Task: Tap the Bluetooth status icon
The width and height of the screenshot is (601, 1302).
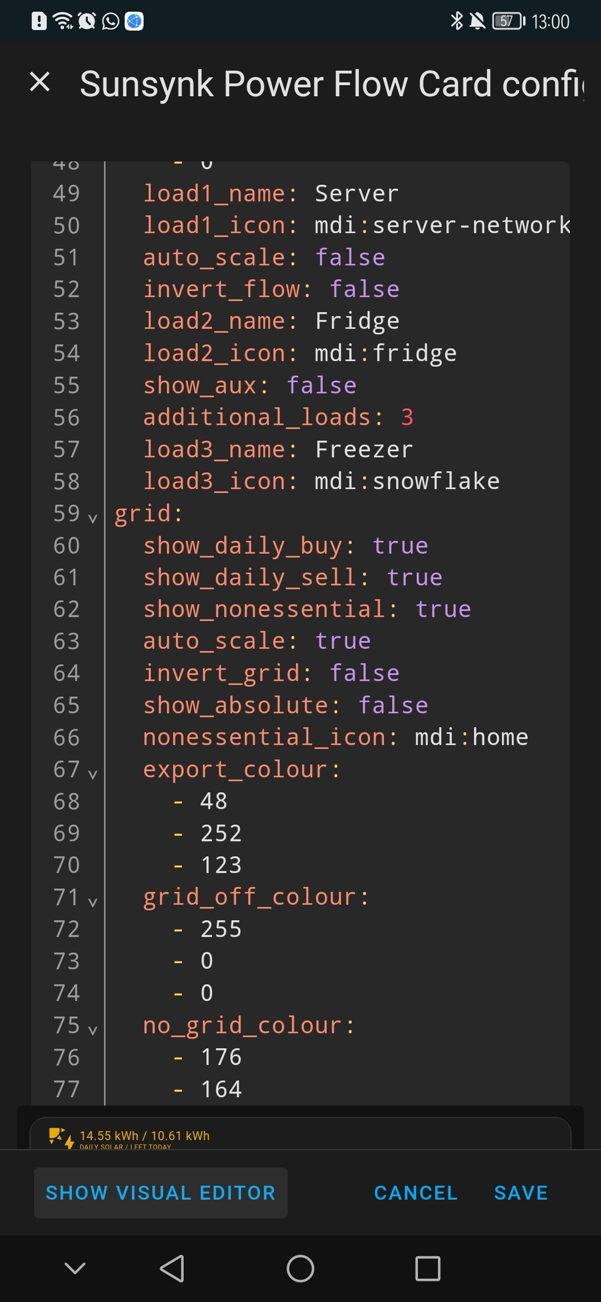Action: pyautogui.click(x=456, y=21)
